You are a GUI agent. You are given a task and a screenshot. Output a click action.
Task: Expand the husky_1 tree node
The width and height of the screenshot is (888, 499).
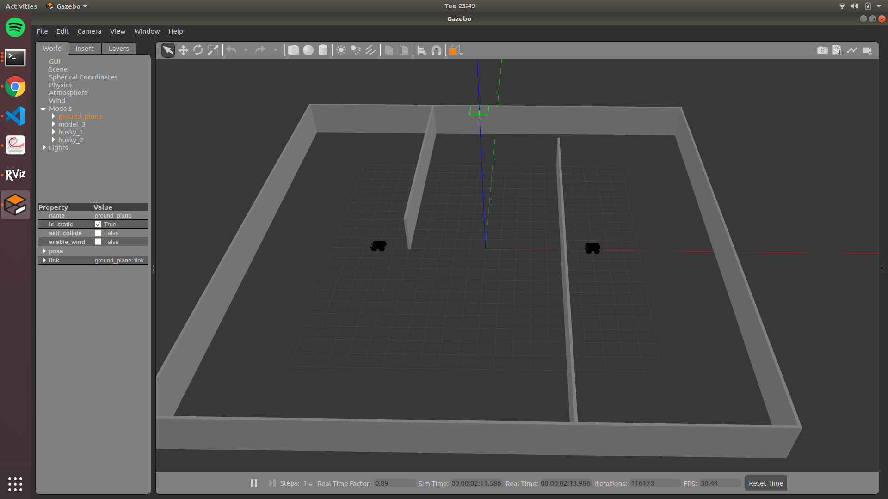click(x=54, y=132)
